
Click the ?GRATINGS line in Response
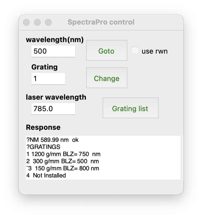(43, 147)
